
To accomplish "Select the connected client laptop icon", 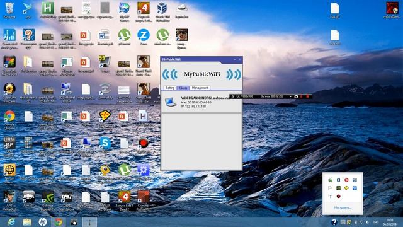I will tap(170, 102).
